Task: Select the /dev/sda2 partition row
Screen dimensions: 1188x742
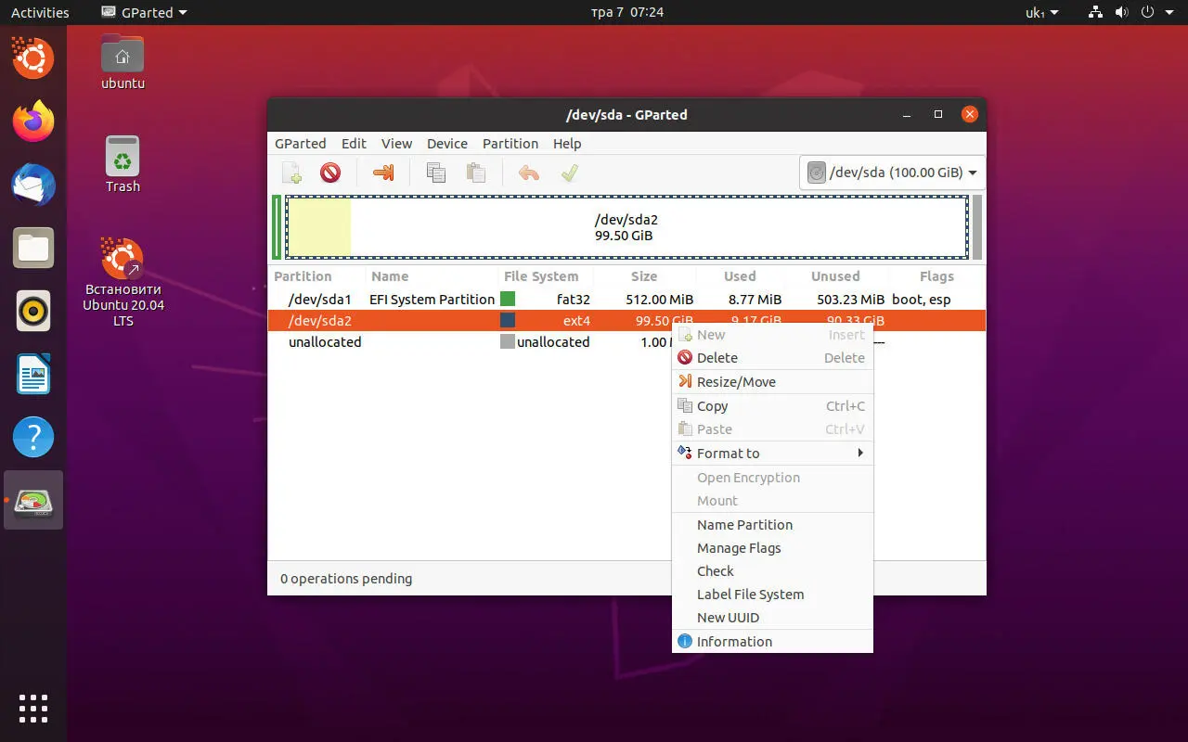Action: coord(626,321)
